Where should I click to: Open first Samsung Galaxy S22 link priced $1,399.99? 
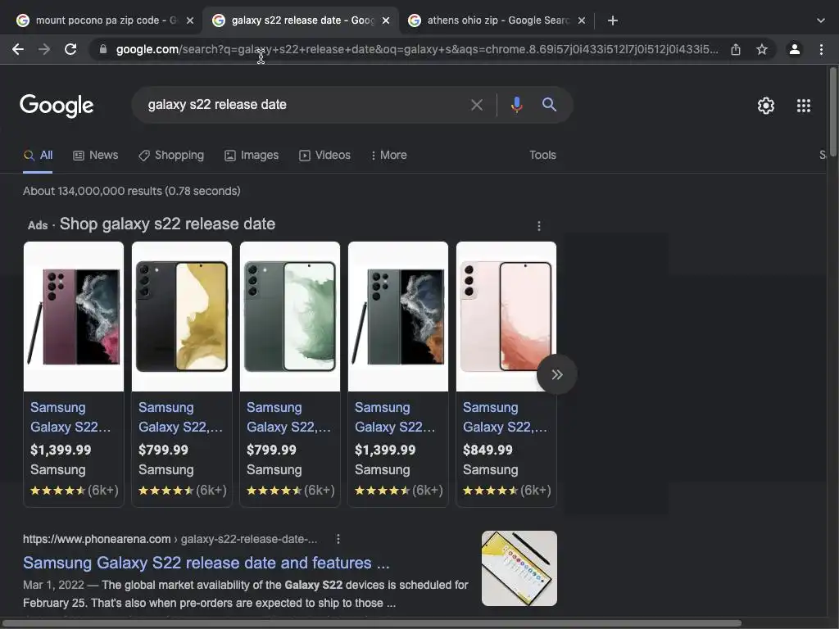point(70,417)
